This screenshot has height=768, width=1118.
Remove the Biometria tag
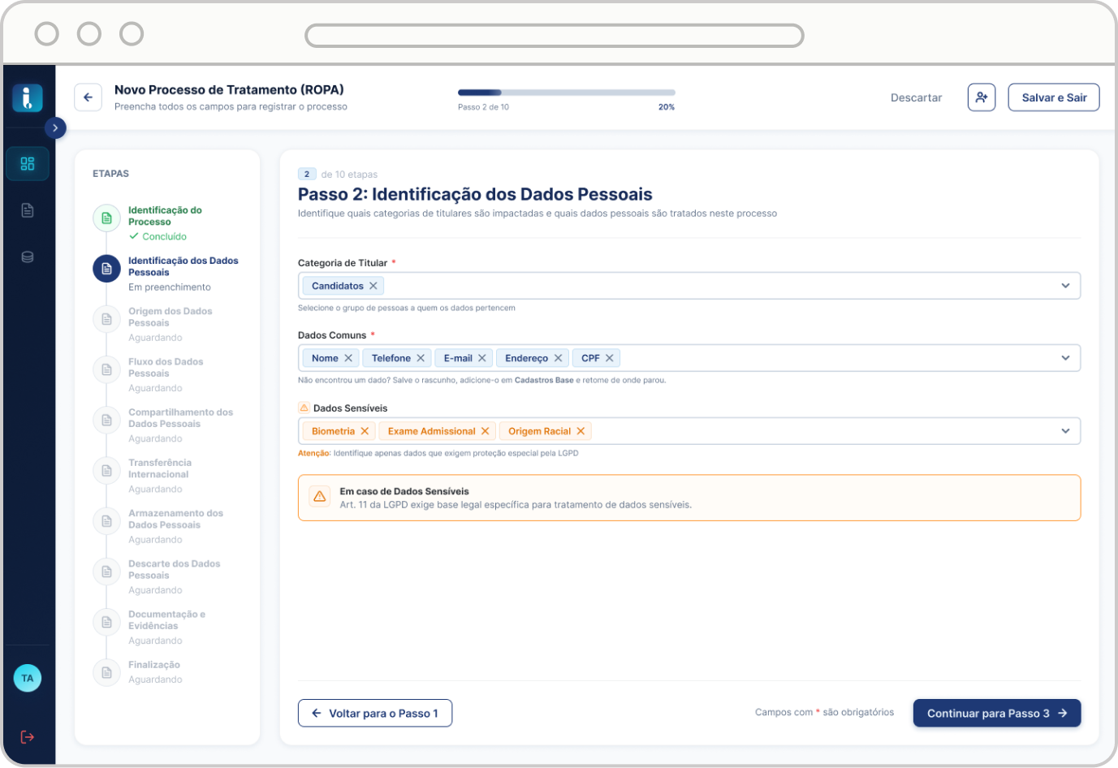365,431
